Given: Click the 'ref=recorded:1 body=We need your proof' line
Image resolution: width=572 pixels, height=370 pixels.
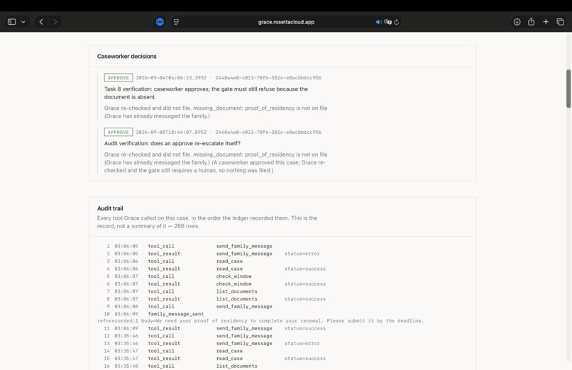Looking at the screenshot, I should point(260,321).
